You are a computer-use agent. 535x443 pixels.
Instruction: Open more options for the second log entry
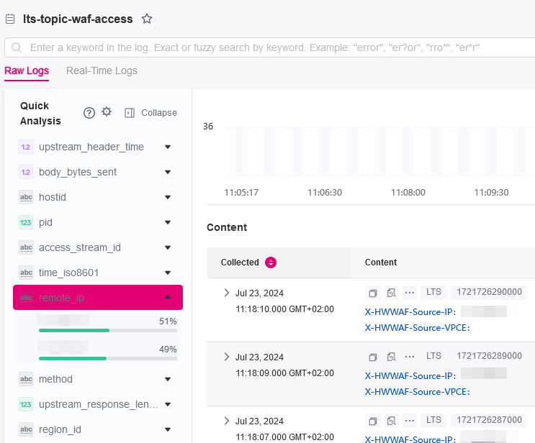coord(410,356)
